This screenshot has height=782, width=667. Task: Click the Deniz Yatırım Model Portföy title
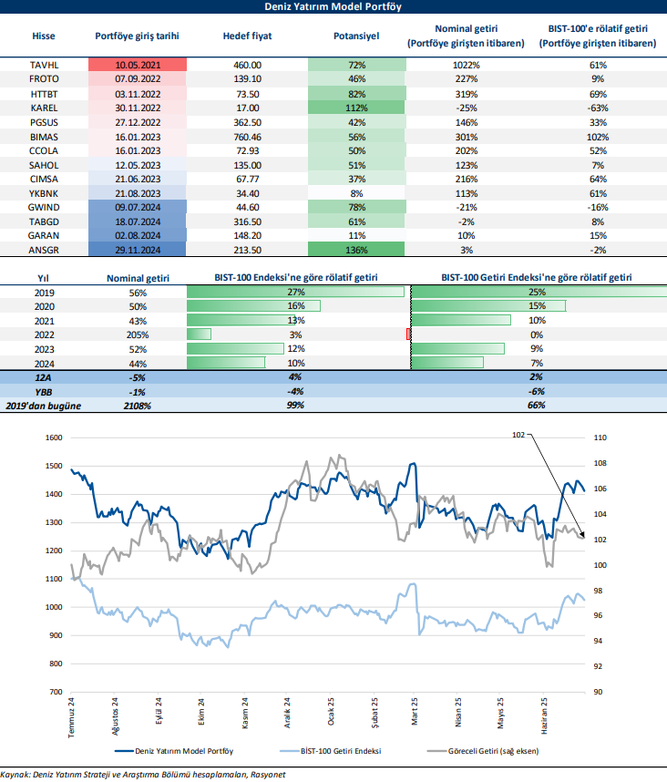pyautogui.click(x=333, y=7)
